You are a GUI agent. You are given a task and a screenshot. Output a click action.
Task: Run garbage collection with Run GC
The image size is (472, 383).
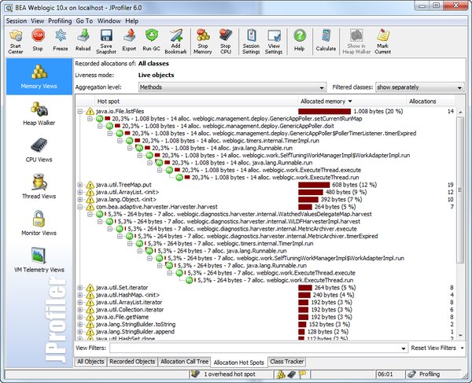click(151, 41)
